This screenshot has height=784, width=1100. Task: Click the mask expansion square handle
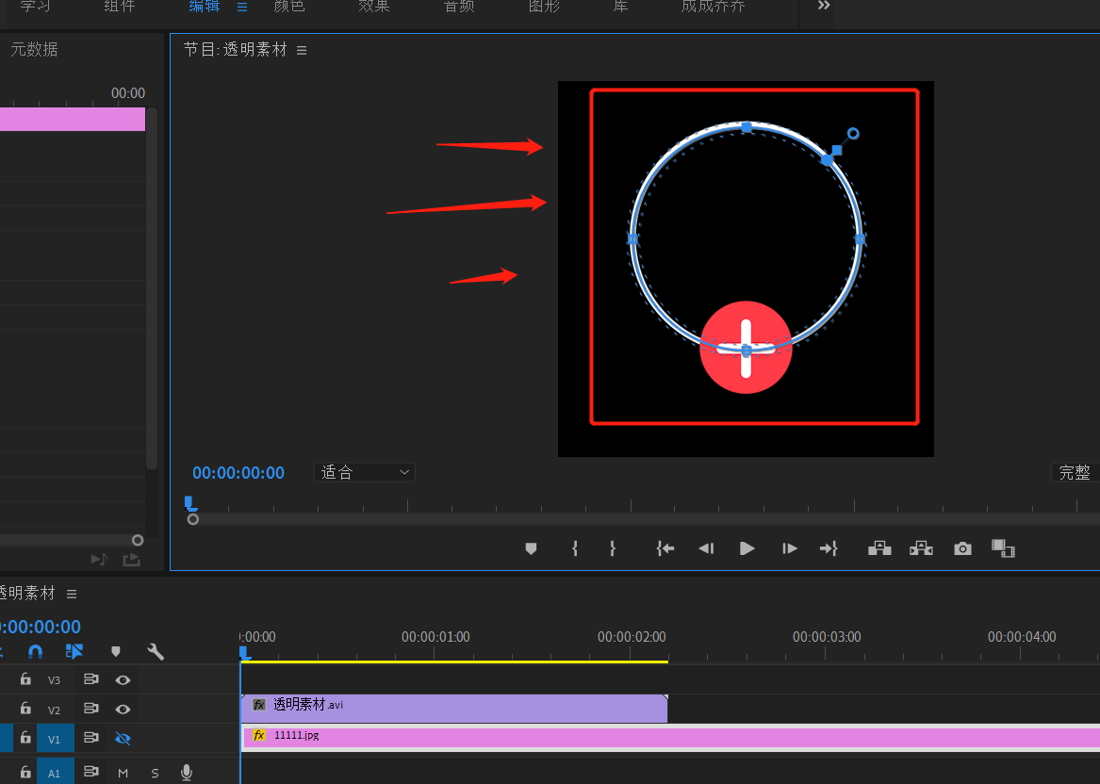tap(837, 150)
